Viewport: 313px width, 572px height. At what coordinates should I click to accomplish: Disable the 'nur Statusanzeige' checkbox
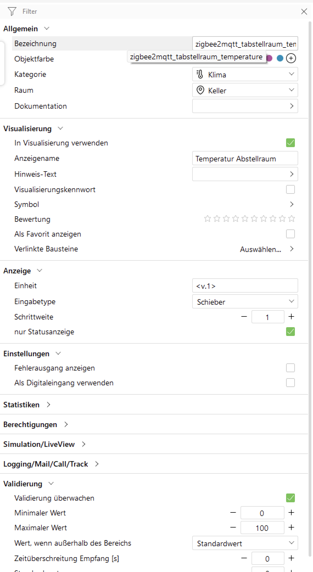[290, 332]
